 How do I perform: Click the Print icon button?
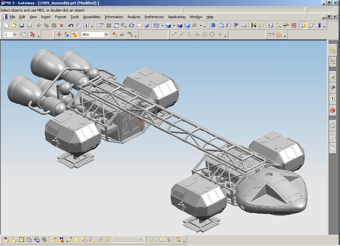click(x=29, y=25)
